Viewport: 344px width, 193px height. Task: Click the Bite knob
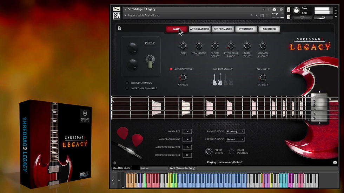183,46
